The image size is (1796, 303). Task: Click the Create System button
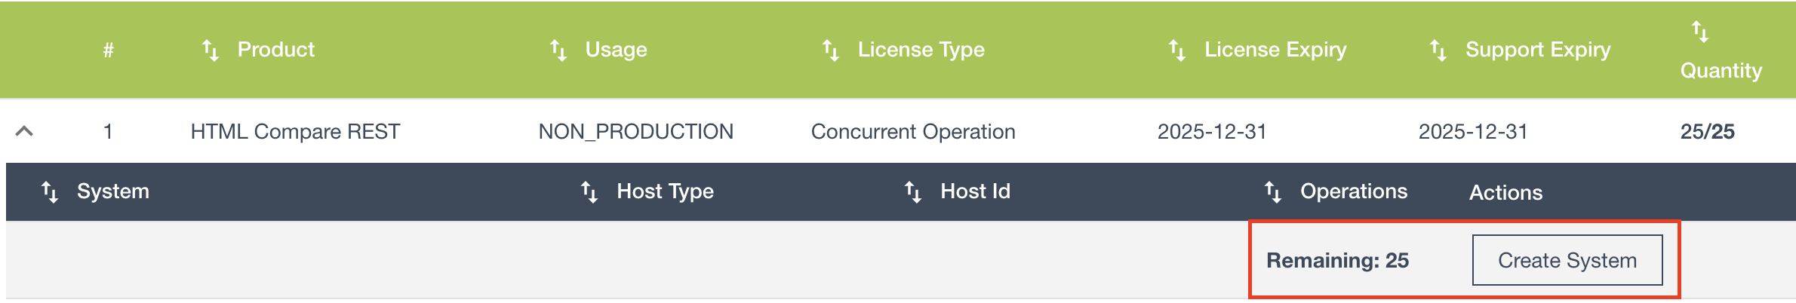click(x=1567, y=260)
